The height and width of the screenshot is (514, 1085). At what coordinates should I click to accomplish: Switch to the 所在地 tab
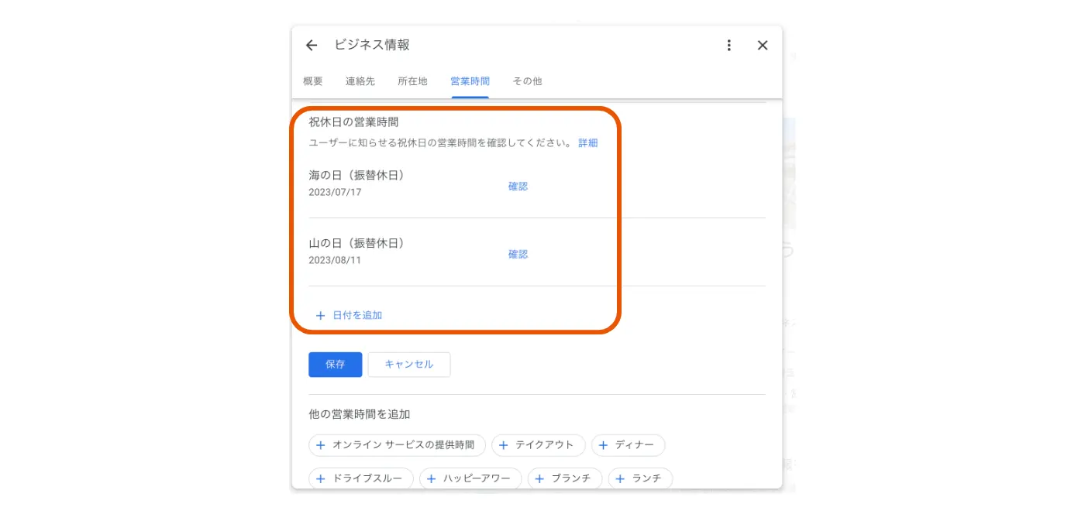(x=412, y=81)
